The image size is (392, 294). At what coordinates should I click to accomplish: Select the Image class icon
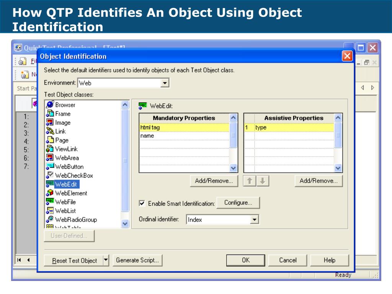pos(50,122)
